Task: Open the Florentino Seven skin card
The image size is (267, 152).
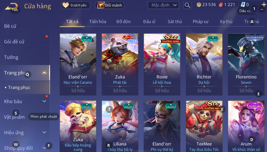Action: click(246, 64)
